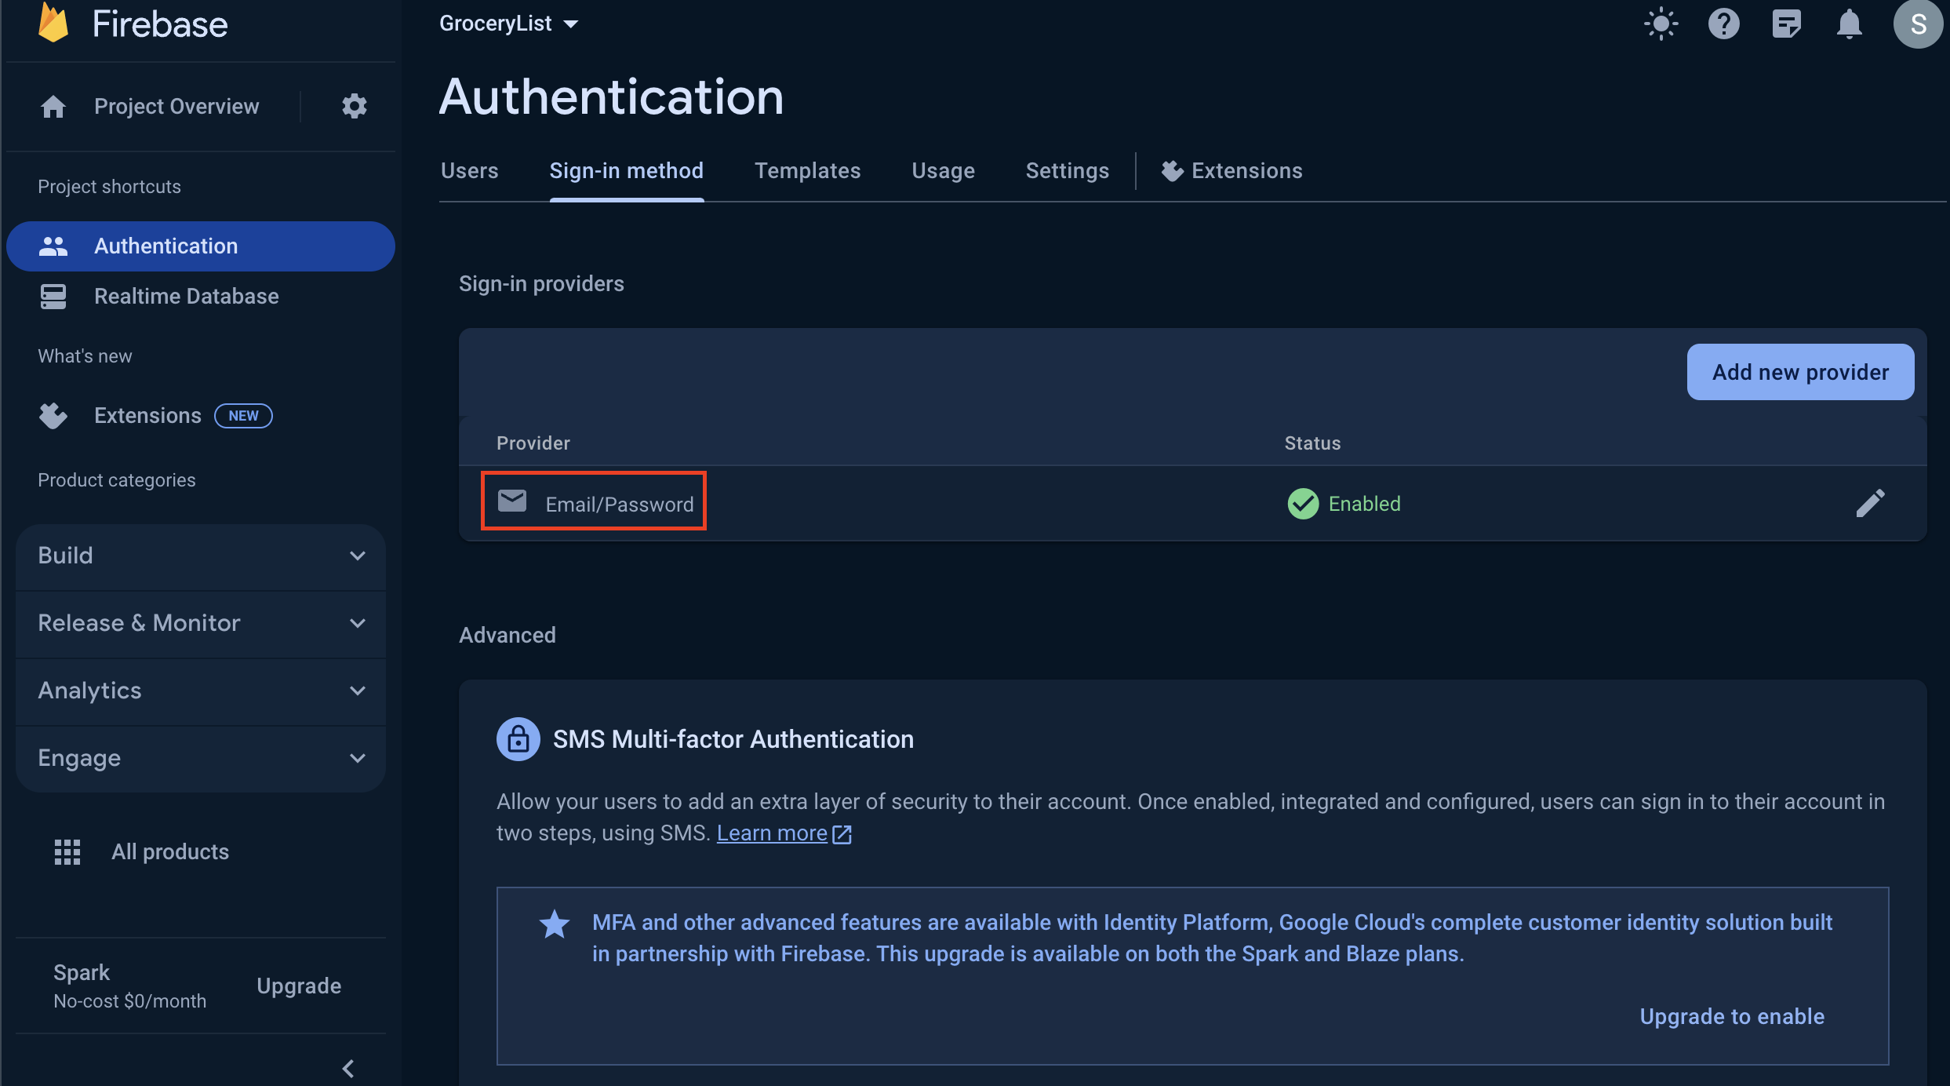The height and width of the screenshot is (1086, 1950).
Task: Click the Project Overview home icon
Action: [53, 106]
